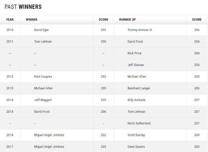
Task: Open runner-up Tommy Armour III's link
Action: tap(140, 30)
